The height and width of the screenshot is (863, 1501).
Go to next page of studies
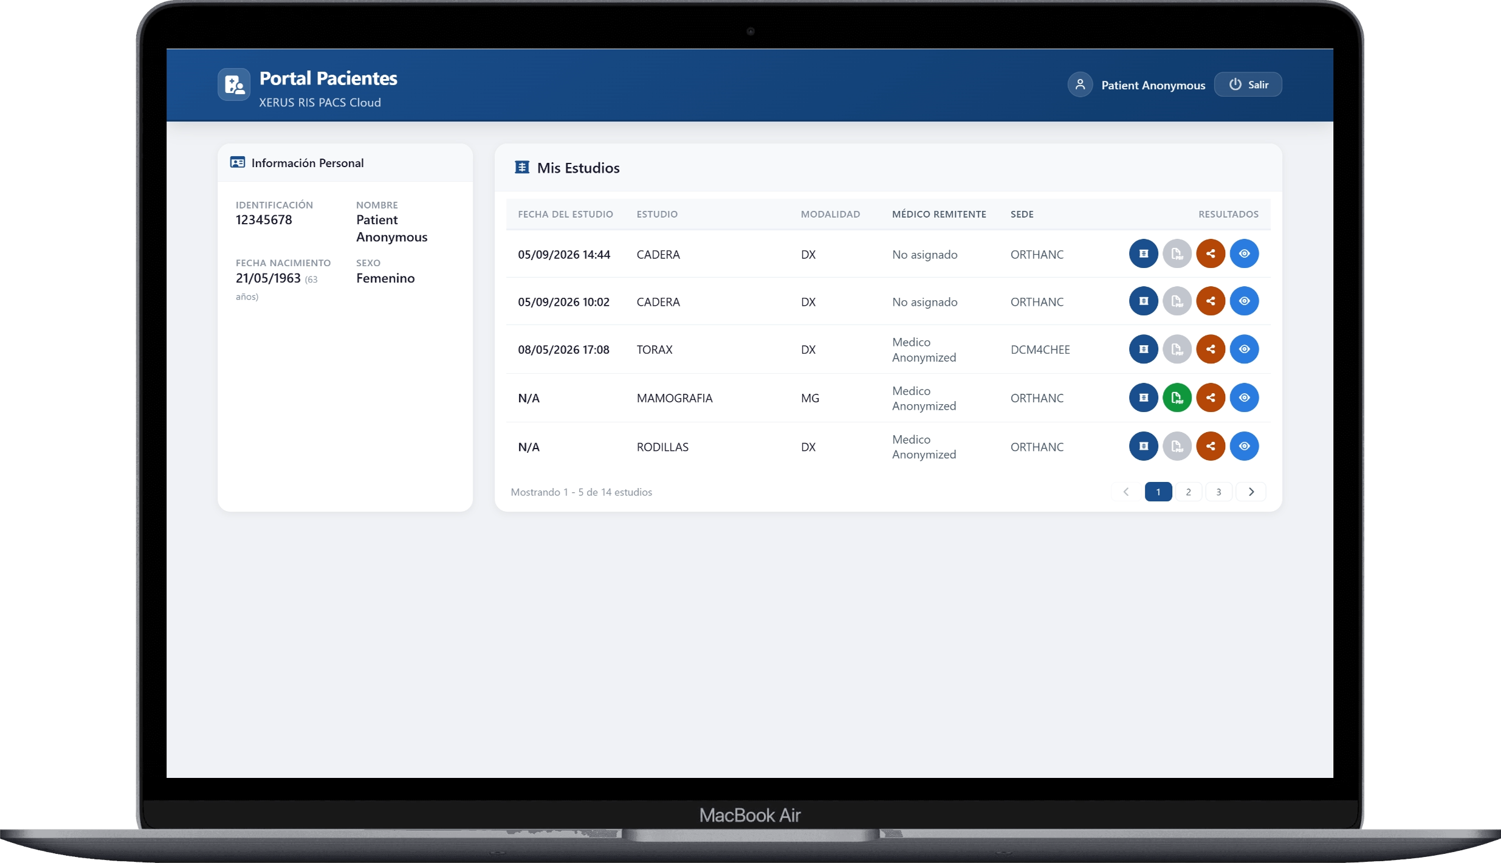[1251, 492]
